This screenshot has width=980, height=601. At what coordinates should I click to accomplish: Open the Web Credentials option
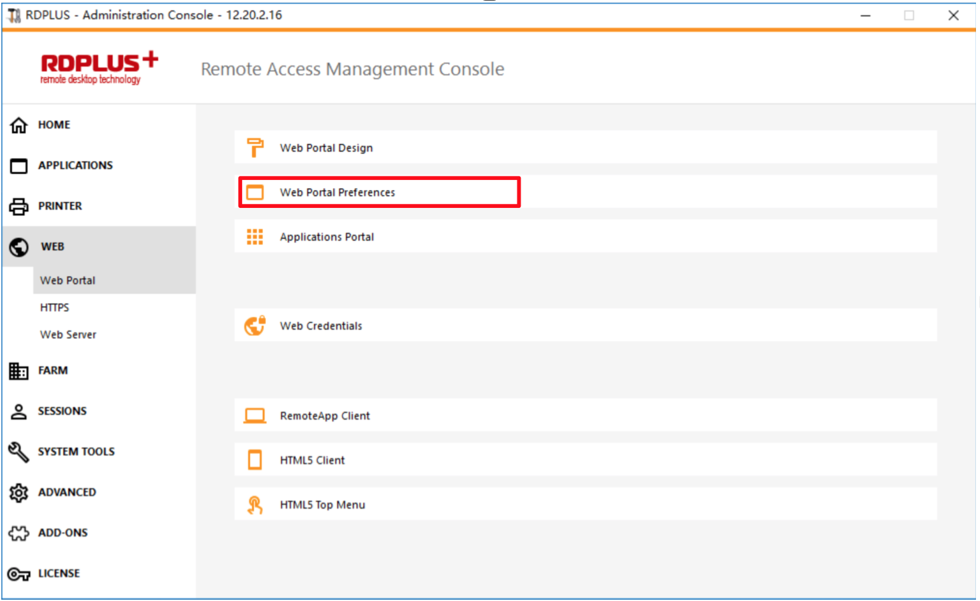[321, 326]
